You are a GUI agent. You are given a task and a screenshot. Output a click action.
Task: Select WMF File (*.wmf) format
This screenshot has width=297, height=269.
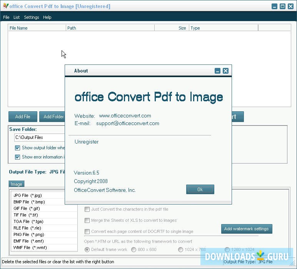coord(44,248)
